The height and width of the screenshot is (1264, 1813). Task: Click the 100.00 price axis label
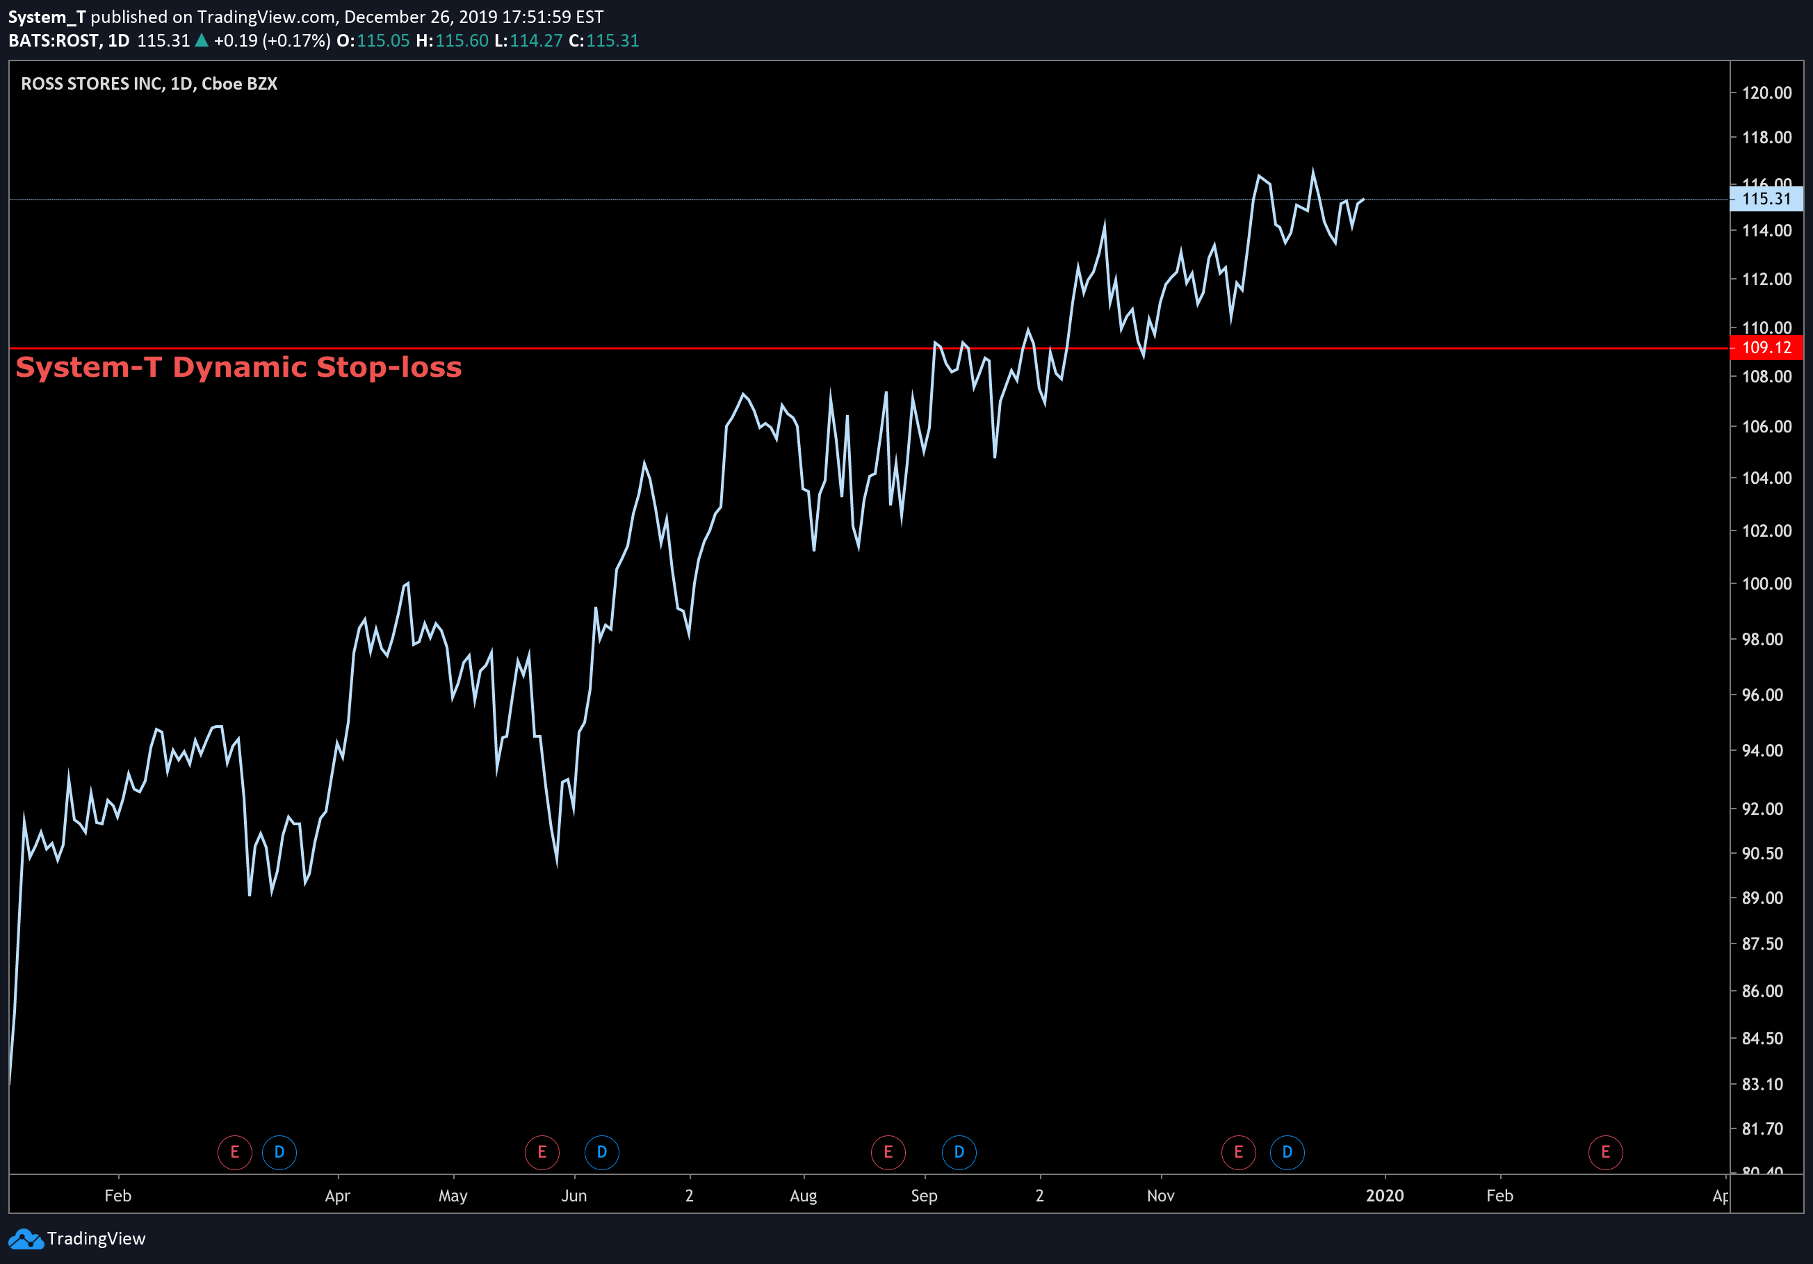click(x=1766, y=583)
